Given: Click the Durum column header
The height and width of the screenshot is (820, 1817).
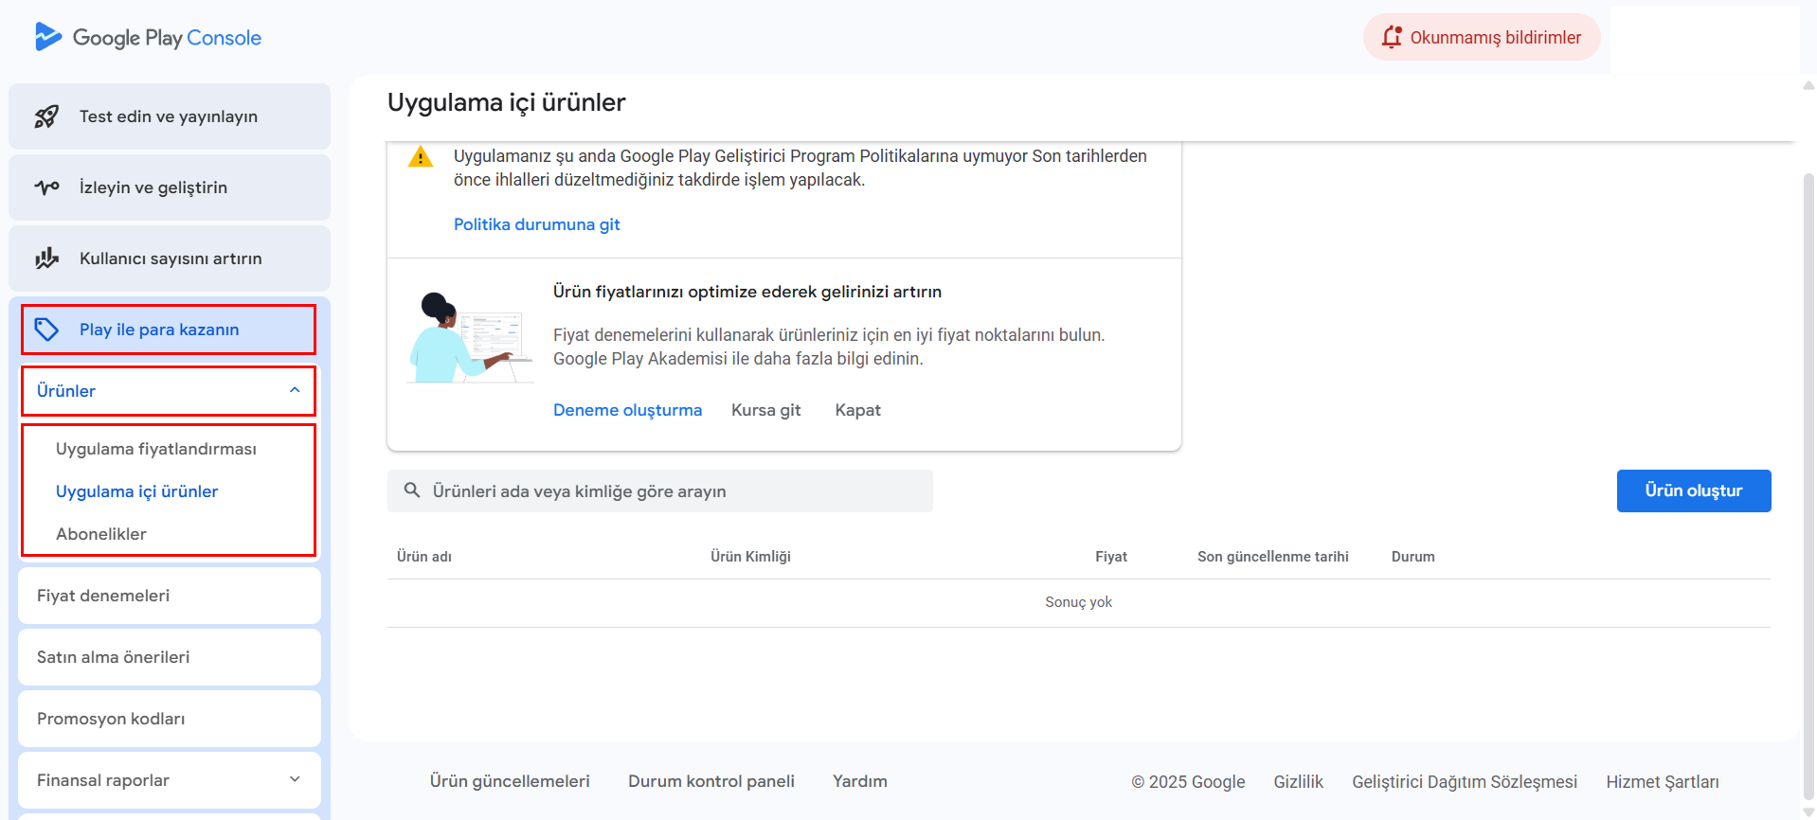Looking at the screenshot, I should tap(1413, 557).
